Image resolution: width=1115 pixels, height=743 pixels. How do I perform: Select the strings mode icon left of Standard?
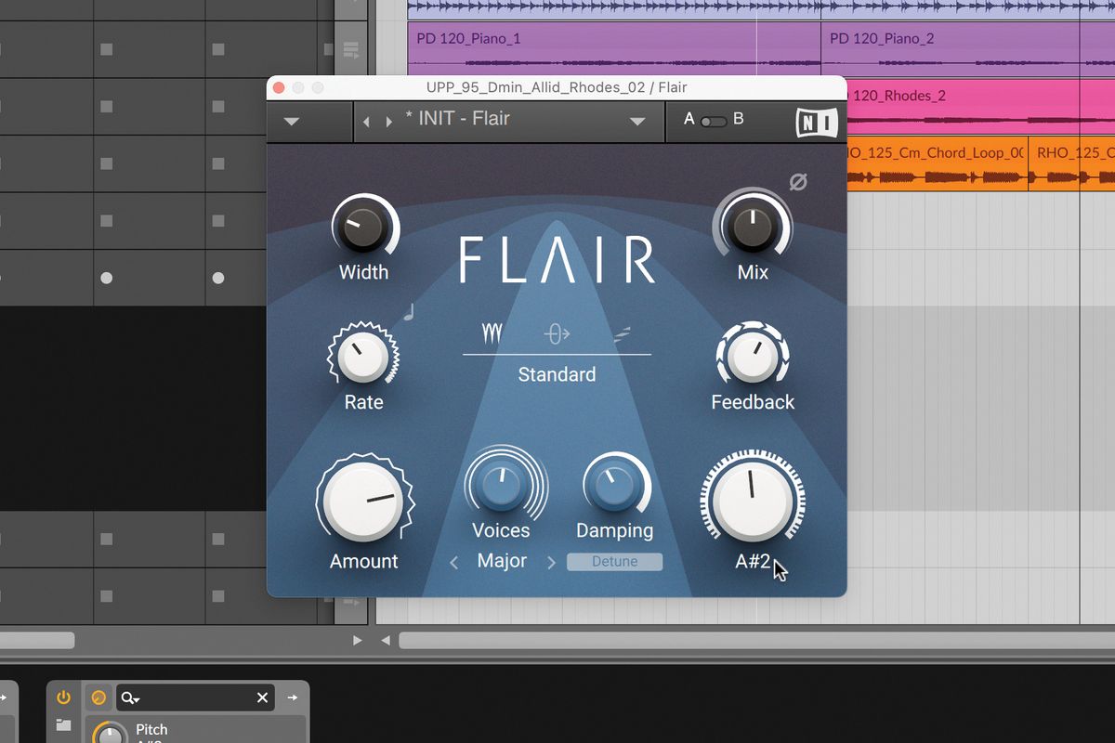[492, 332]
